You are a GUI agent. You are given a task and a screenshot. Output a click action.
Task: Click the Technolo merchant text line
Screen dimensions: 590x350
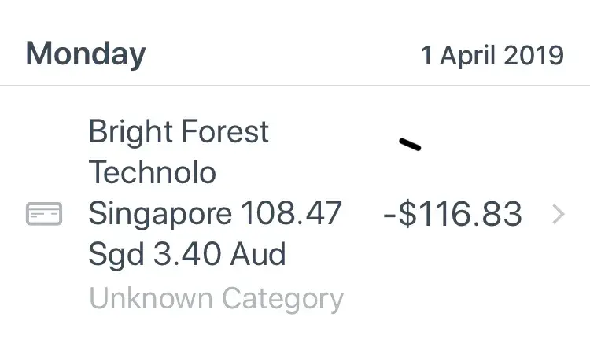click(153, 172)
